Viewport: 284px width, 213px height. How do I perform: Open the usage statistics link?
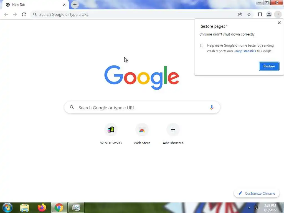click(x=245, y=51)
